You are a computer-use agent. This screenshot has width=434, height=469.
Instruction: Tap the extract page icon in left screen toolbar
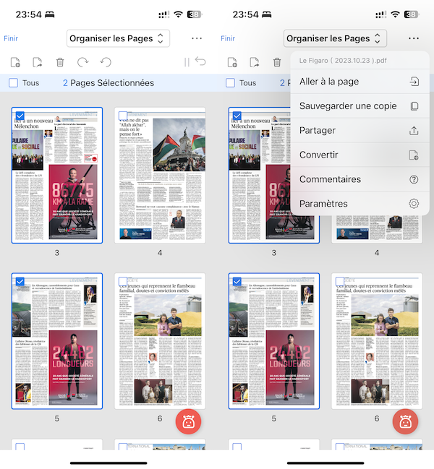click(x=38, y=62)
